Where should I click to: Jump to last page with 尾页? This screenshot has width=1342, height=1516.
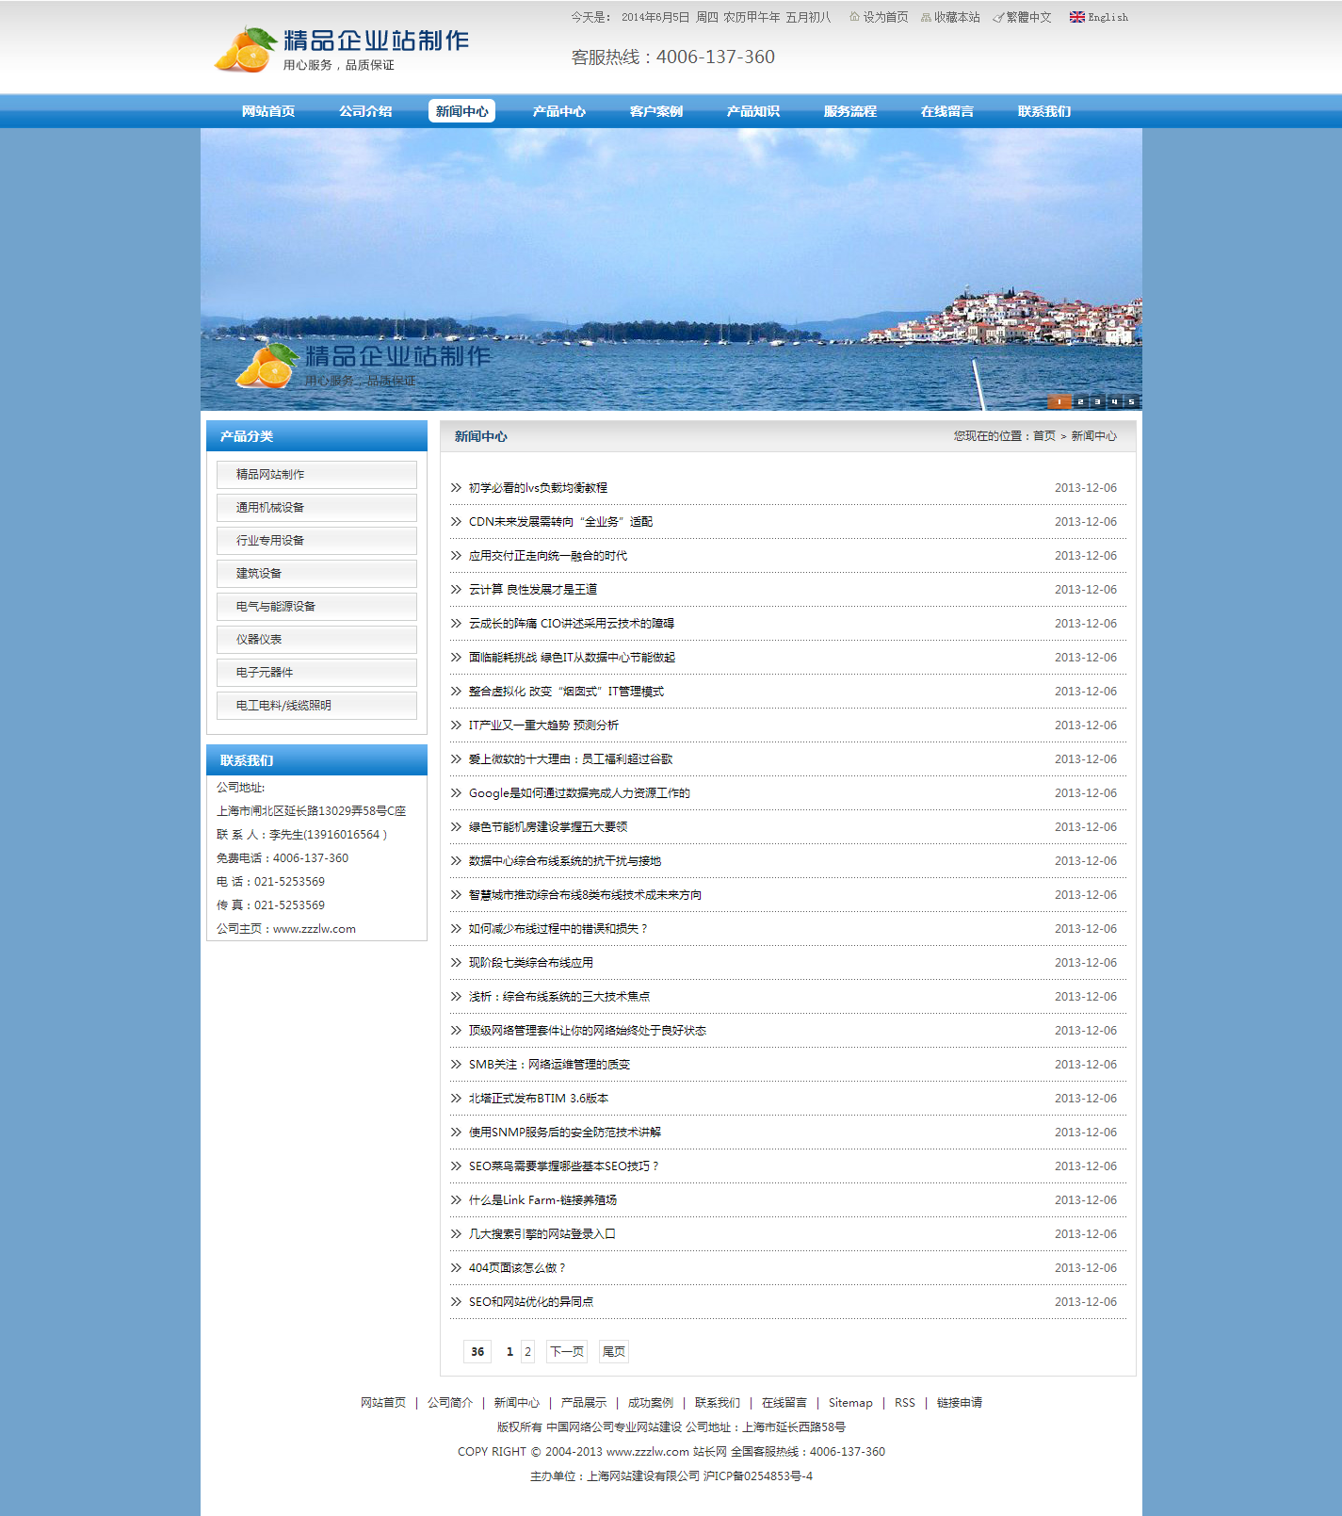[614, 1352]
